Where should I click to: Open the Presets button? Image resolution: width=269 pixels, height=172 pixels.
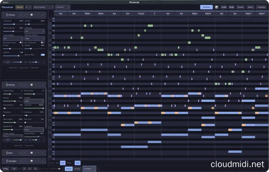pos(240,7)
